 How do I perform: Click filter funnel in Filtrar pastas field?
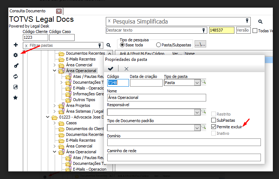[100, 46]
